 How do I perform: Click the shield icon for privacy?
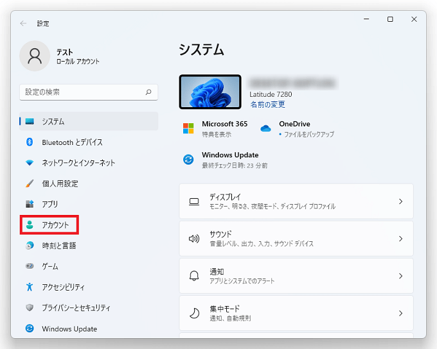click(x=30, y=307)
